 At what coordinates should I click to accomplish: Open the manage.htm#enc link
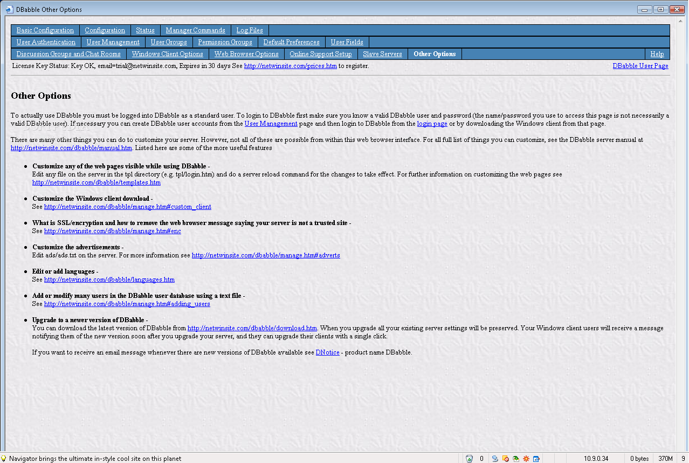click(x=113, y=231)
